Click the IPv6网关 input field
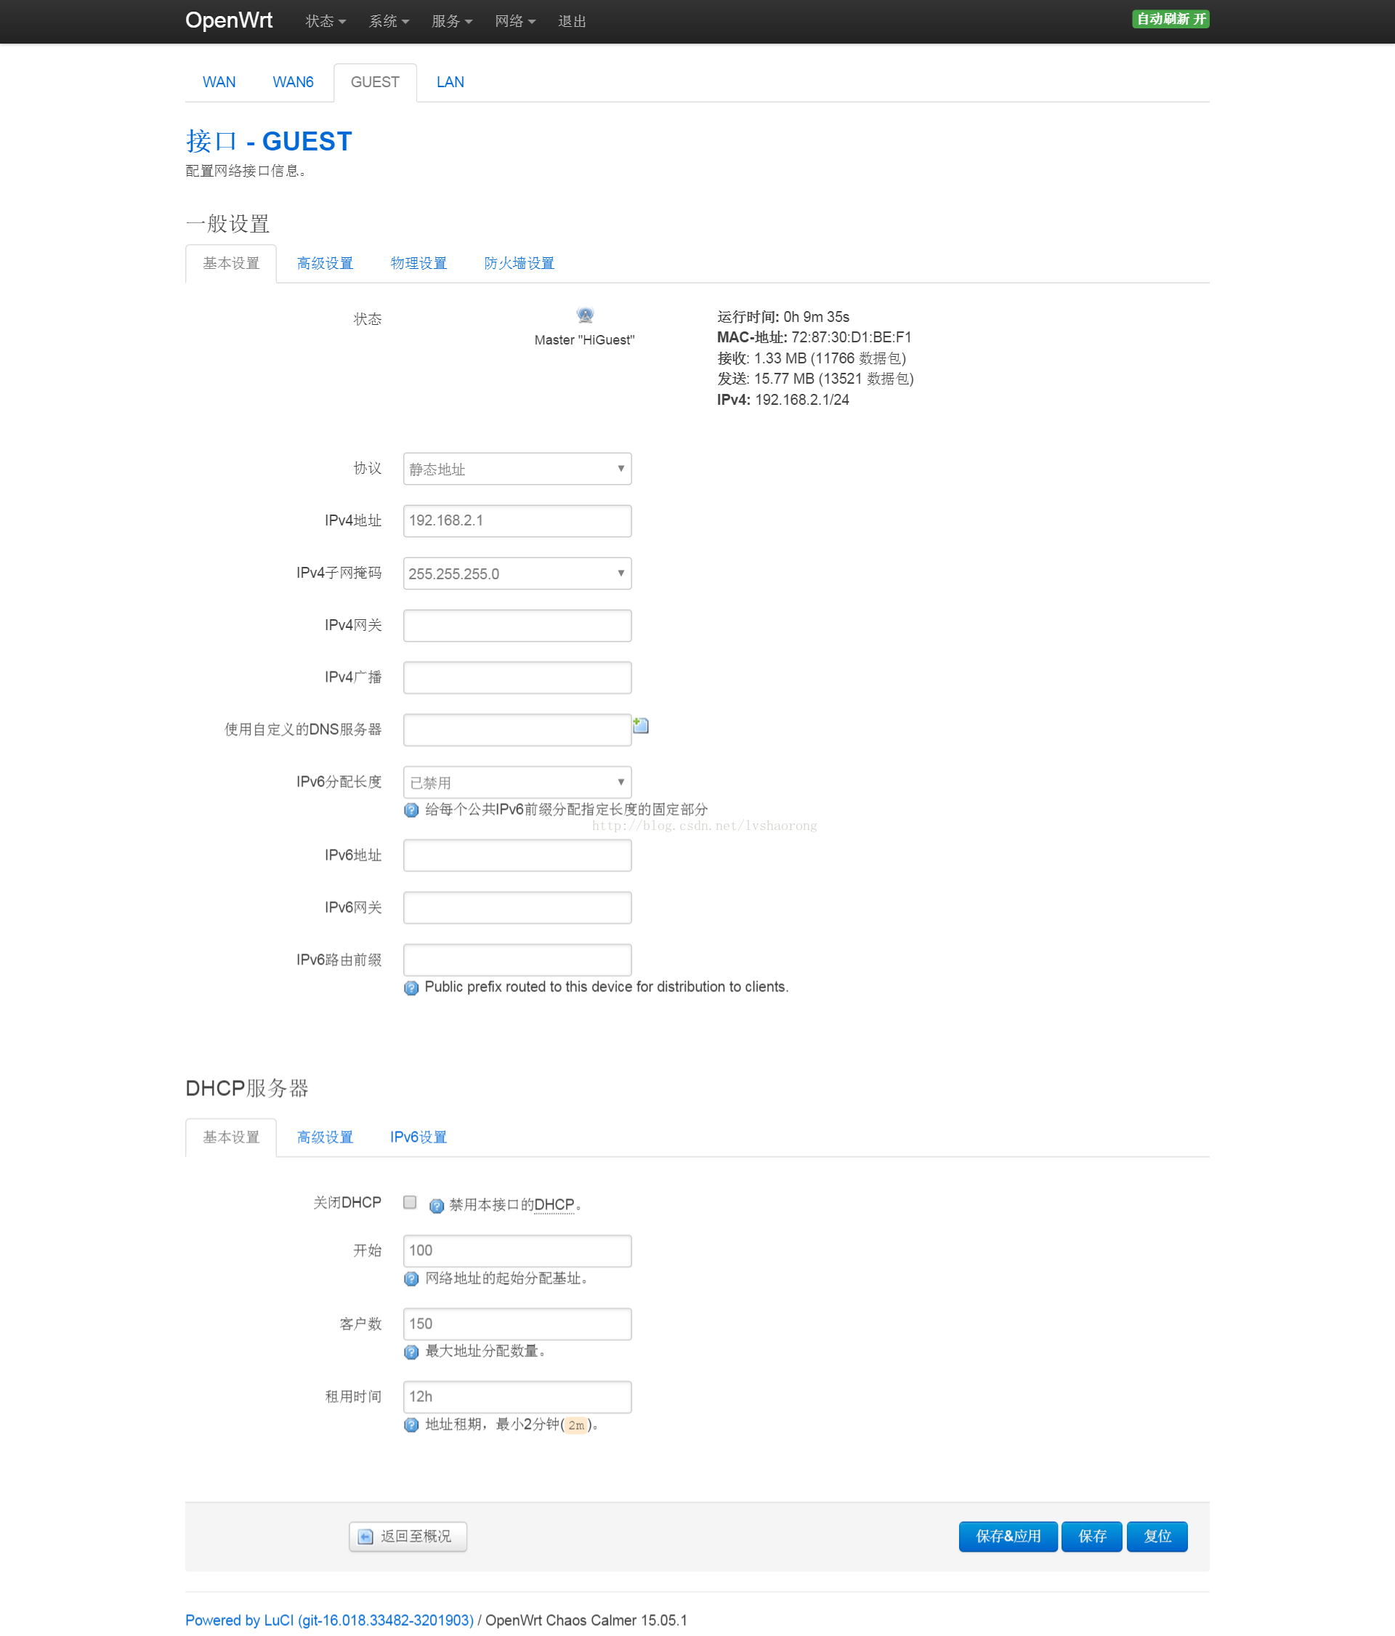1395x1636 pixels. [517, 907]
